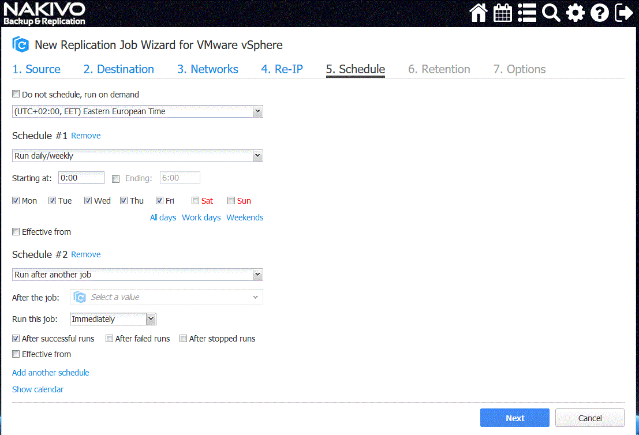Open the activities list icon
639x435 pixels.
coord(527,13)
